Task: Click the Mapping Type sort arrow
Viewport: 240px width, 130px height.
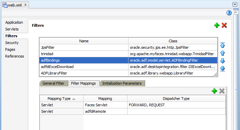Action: coord(74,99)
